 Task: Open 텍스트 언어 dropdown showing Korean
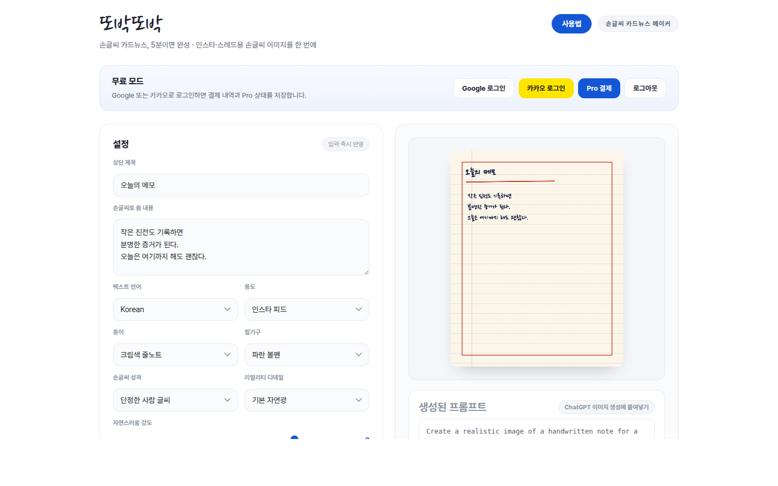pos(176,309)
